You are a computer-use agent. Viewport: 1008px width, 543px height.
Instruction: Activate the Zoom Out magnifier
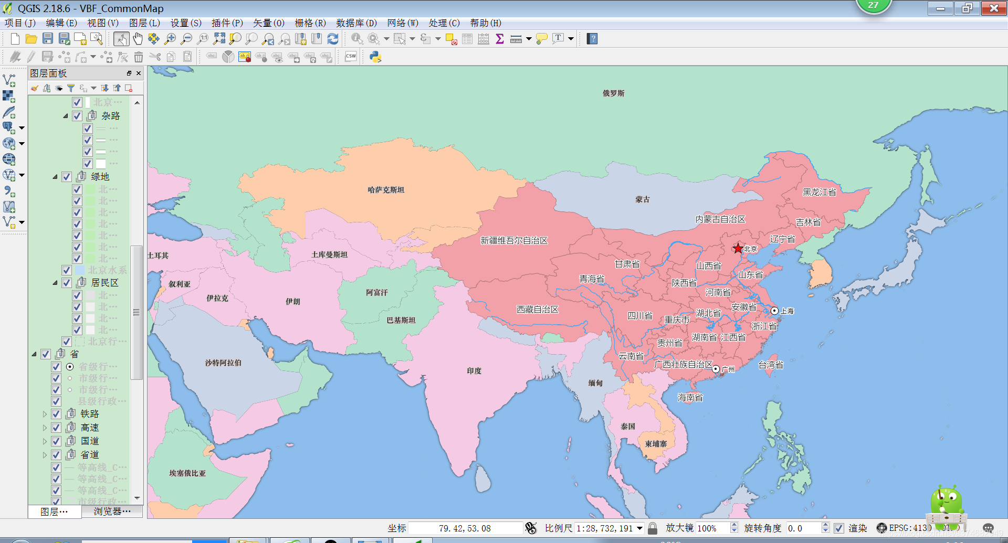[x=186, y=39]
